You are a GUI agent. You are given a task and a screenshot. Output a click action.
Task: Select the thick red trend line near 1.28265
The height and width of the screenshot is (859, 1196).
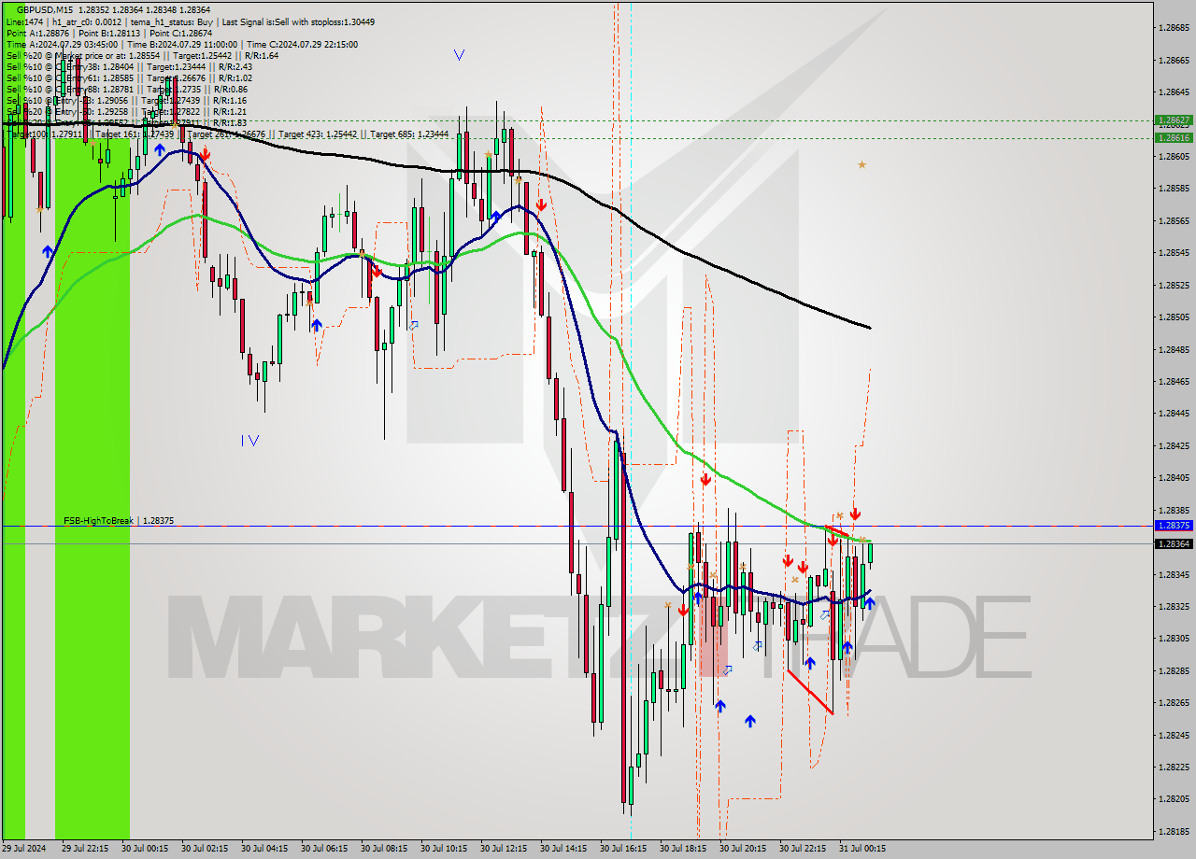[809, 692]
